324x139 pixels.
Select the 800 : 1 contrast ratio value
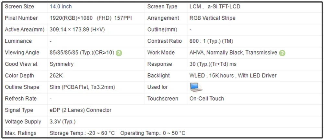(x=211, y=41)
